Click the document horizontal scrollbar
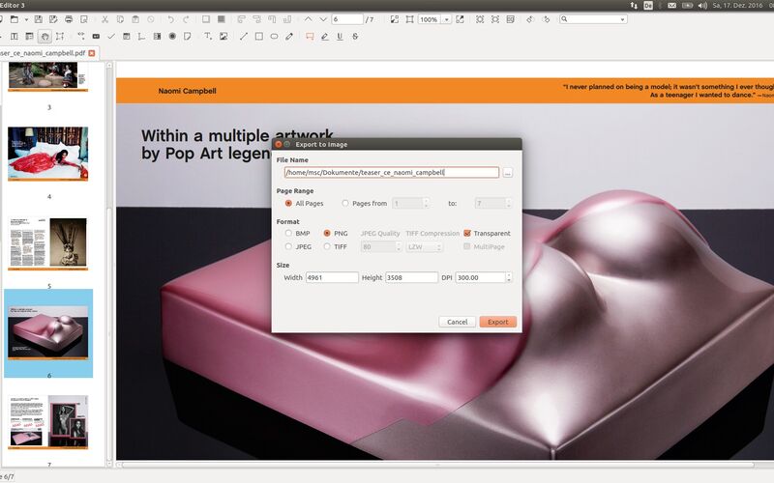Image resolution: width=774 pixels, height=483 pixels. tap(438, 465)
